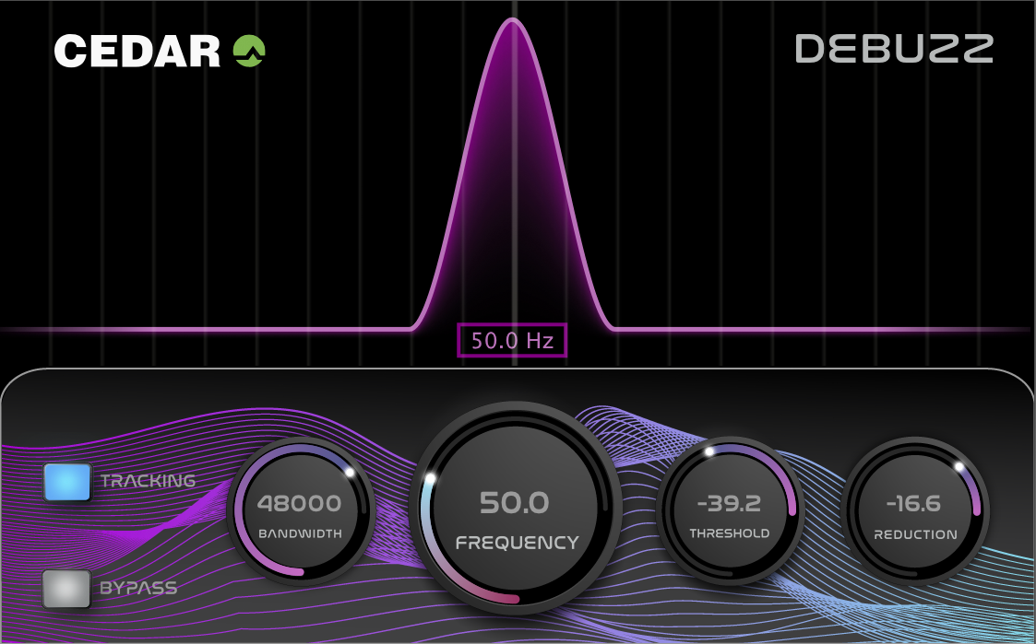Enable the grey Bypass button

[x=68, y=589]
